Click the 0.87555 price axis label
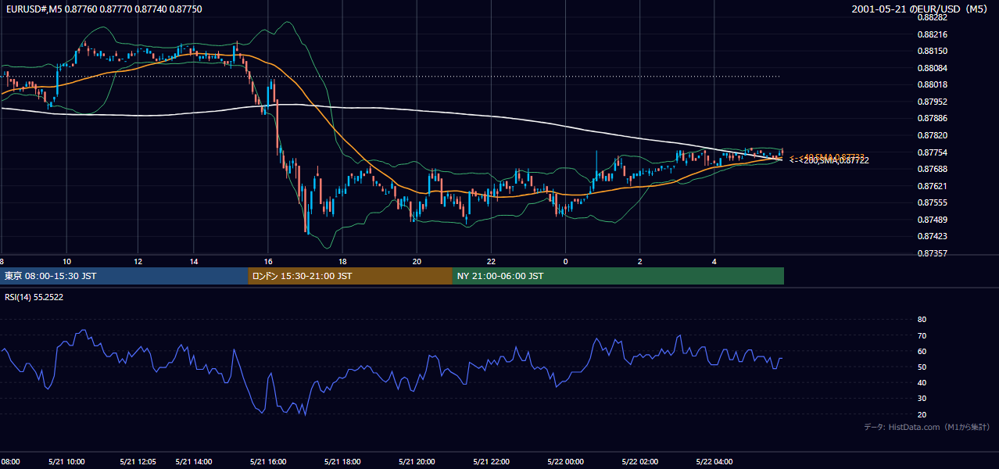This screenshot has width=999, height=469. pos(933,202)
